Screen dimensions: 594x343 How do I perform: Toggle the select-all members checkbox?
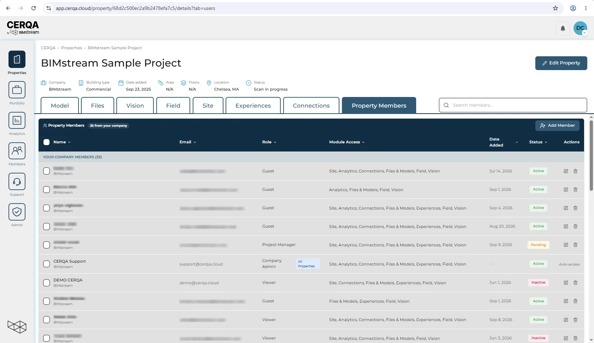tap(46, 142)
